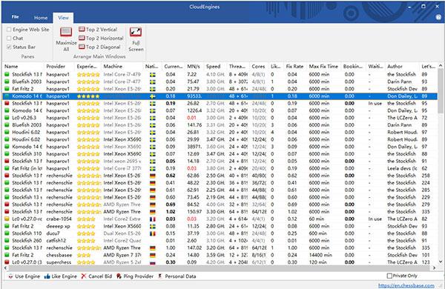Click green status icon of Lc0 v0.26.3 row
This screenshot has height=289, width=445.
7,118
